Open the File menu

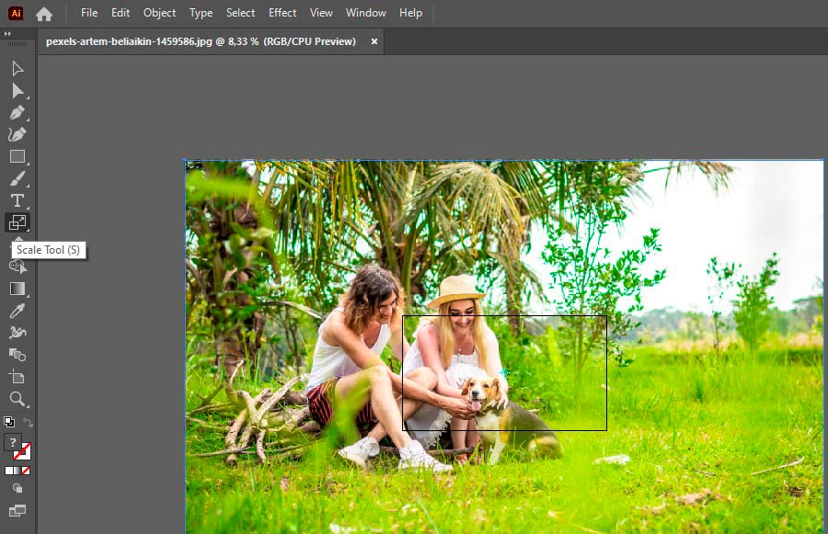click(89, 13)
